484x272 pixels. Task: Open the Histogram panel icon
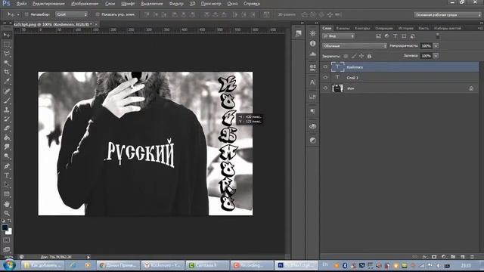(x=312, y=54)
